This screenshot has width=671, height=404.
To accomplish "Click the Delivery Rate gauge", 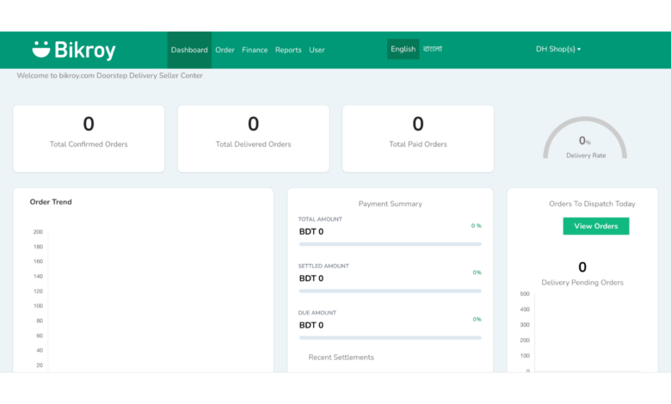I will (585, 139).
